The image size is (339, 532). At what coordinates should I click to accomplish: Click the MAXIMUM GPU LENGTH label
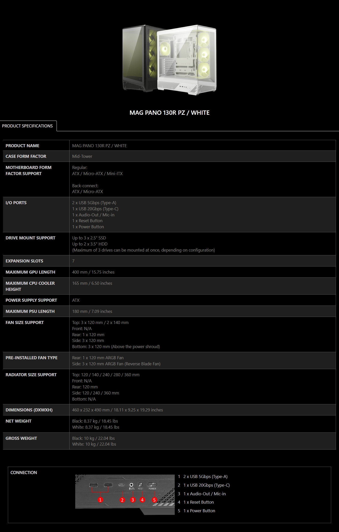click(x=30, y=272)
